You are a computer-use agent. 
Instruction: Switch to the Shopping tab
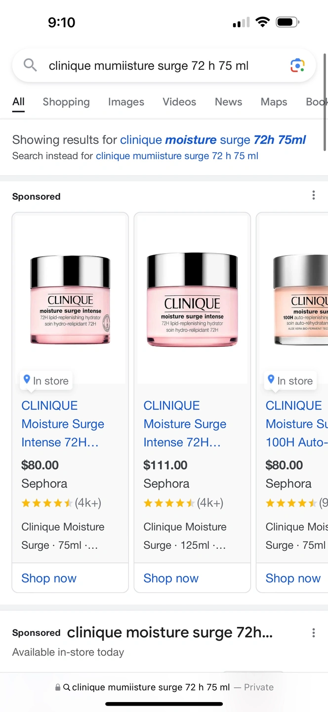tap(66, 102)
